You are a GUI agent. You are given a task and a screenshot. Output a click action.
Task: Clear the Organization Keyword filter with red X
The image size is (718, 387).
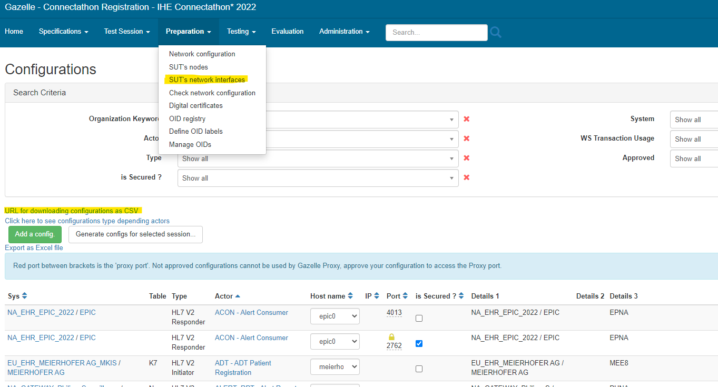pos(466,119)
